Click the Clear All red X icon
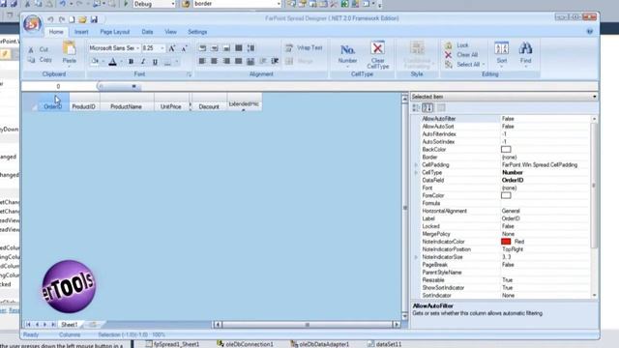The width and height of the screenshot is (619, 348). [449, 55]
